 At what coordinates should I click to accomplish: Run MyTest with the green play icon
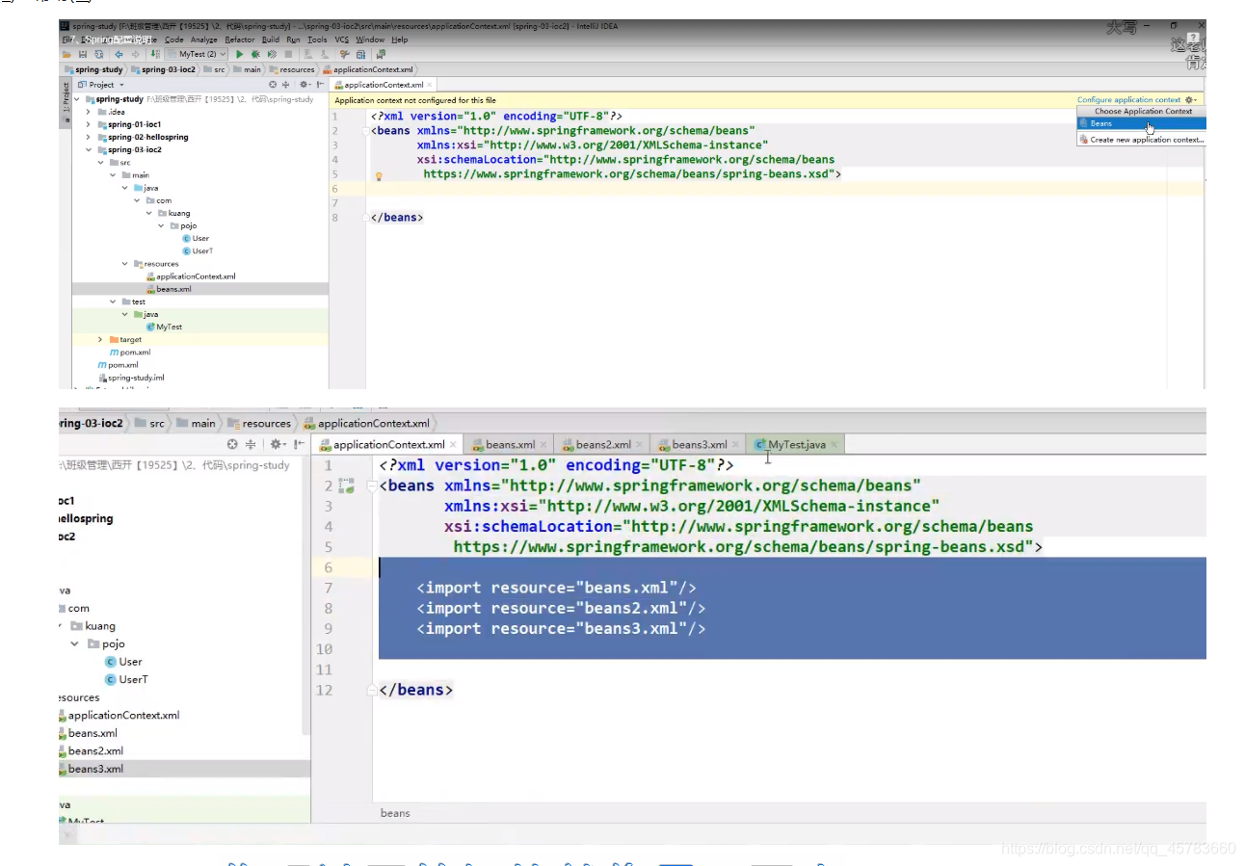point(240,54)
